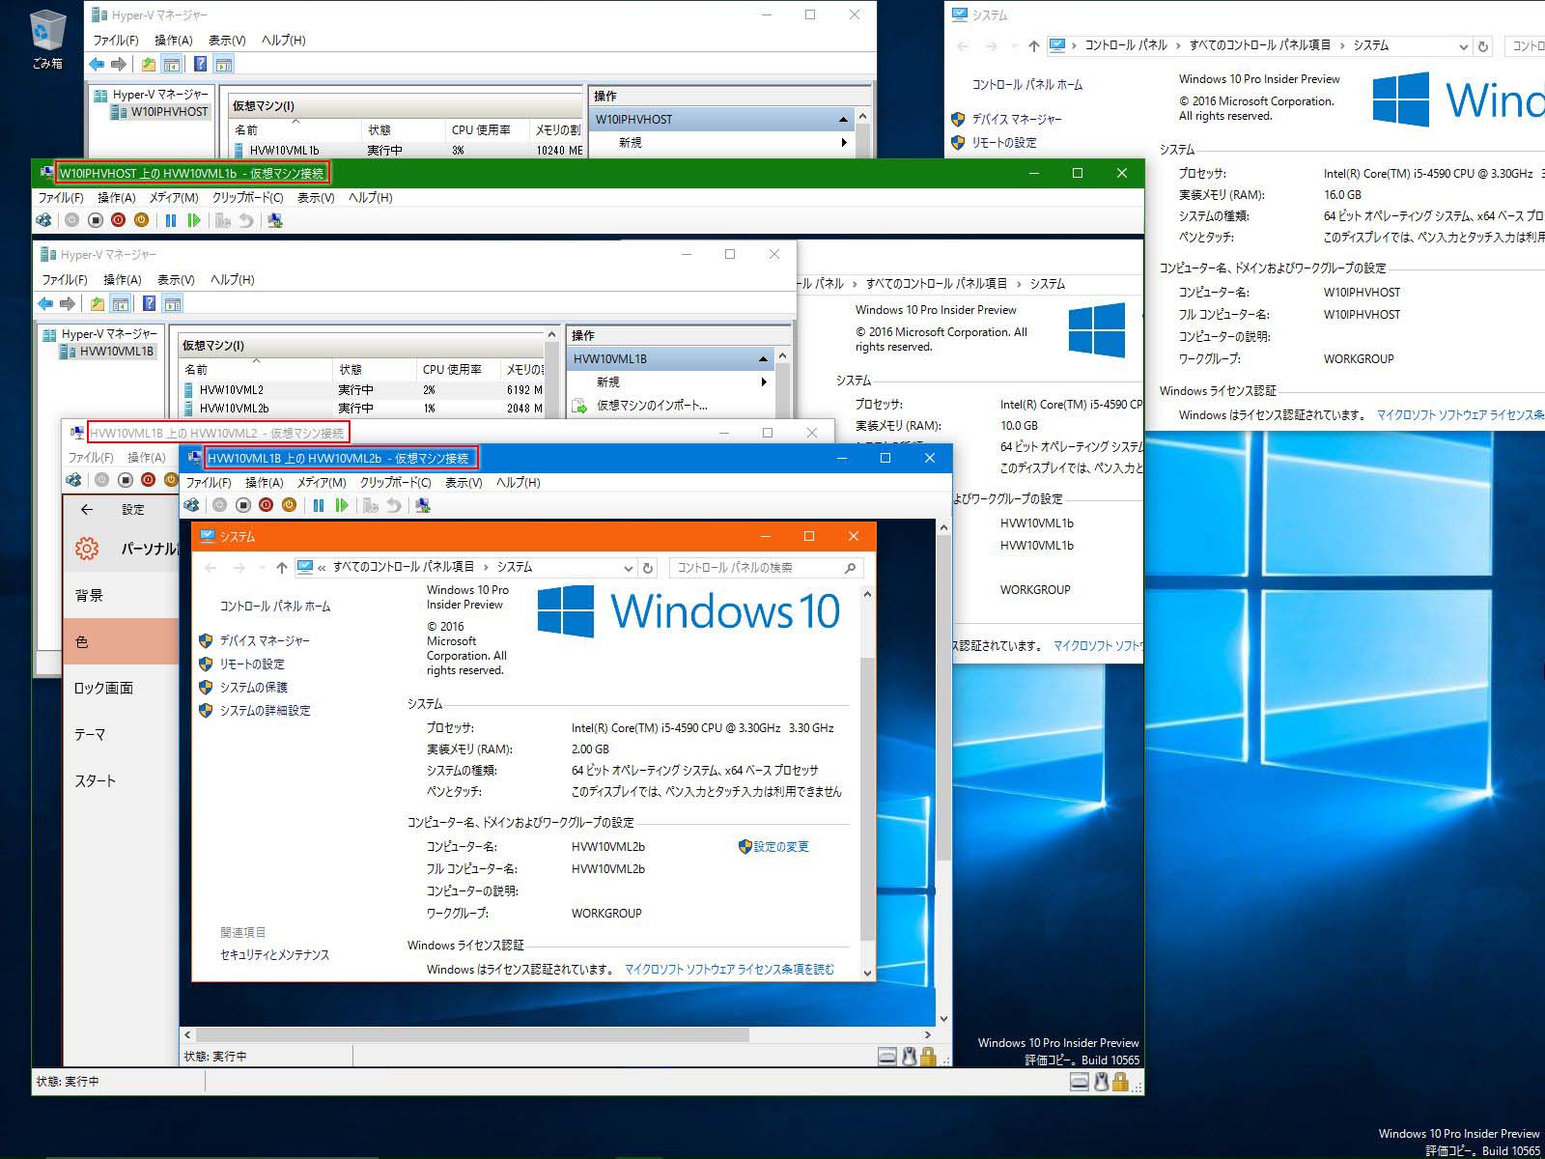Sort host virtual machine list by 状態 column

[402, 129]
